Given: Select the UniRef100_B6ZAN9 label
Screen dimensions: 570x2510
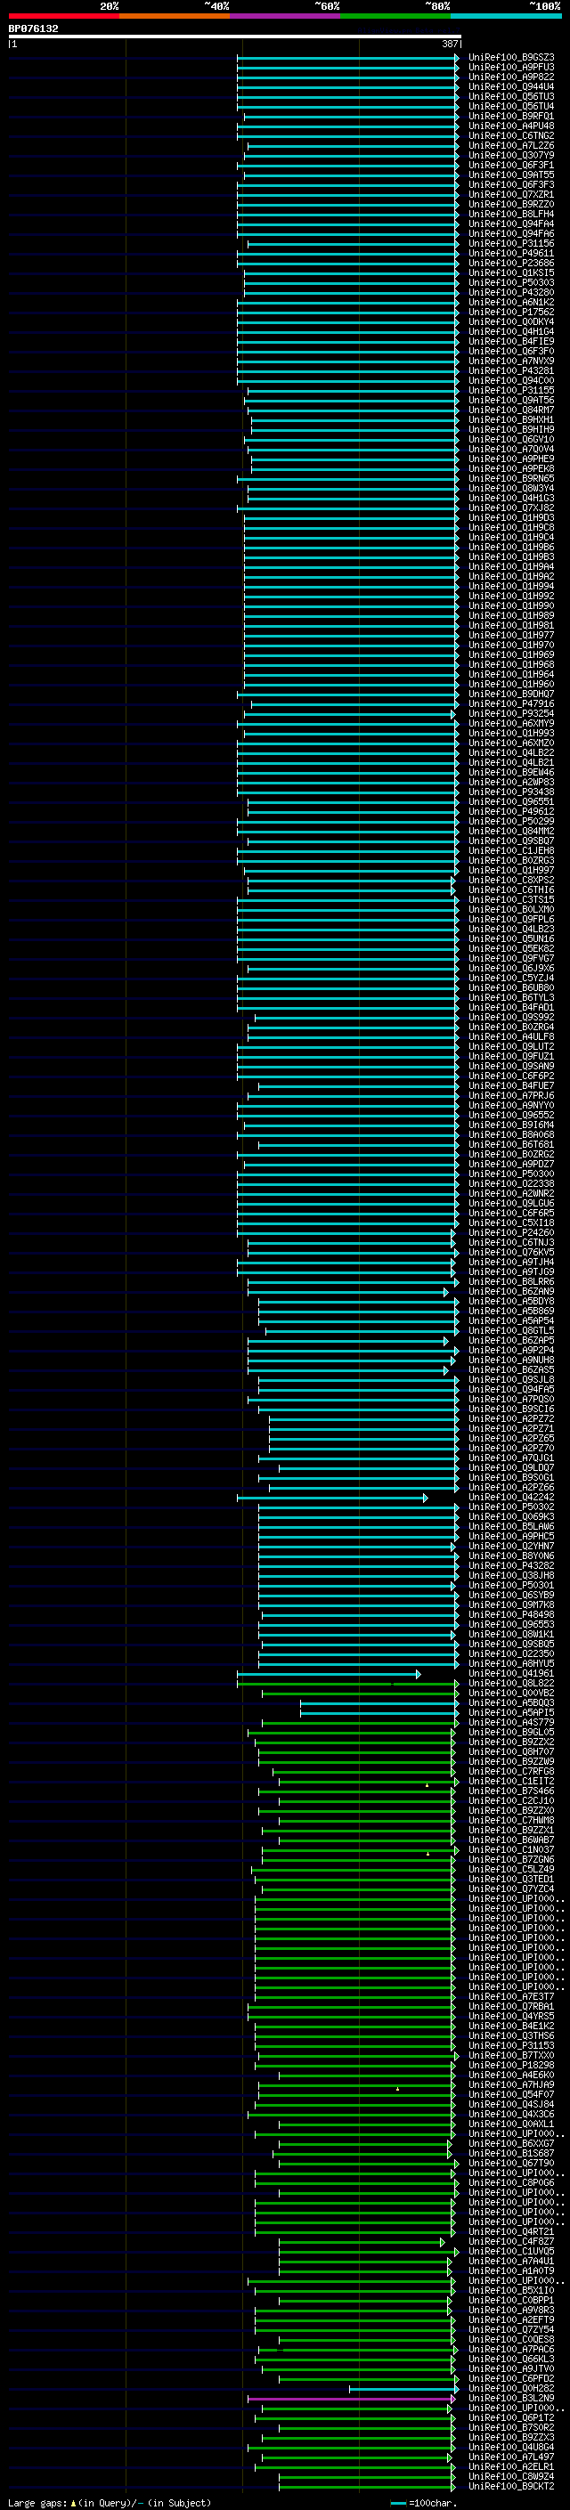Looking at the screenshot, I should pyautogui.click(x=511, y=1291).
